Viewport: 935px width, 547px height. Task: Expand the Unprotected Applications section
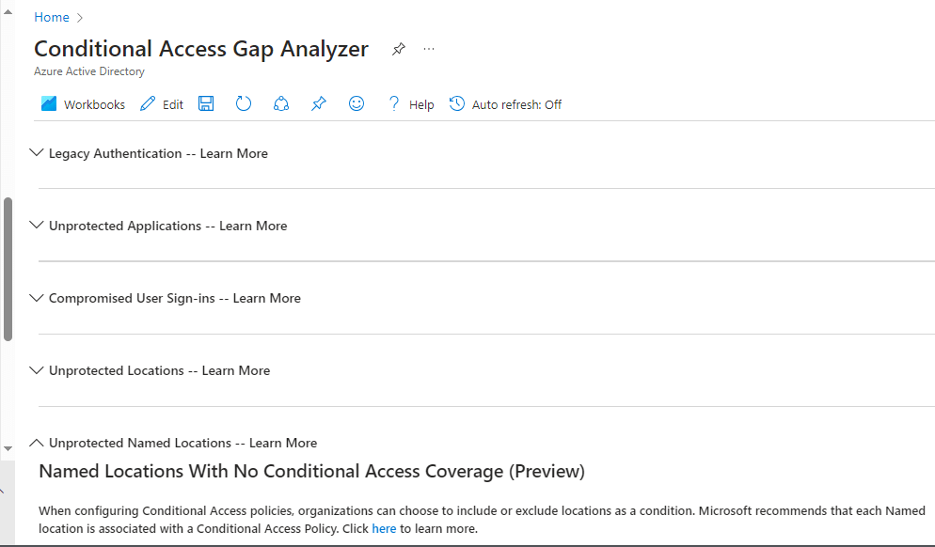pyautogui.click(x=37, y=226)
